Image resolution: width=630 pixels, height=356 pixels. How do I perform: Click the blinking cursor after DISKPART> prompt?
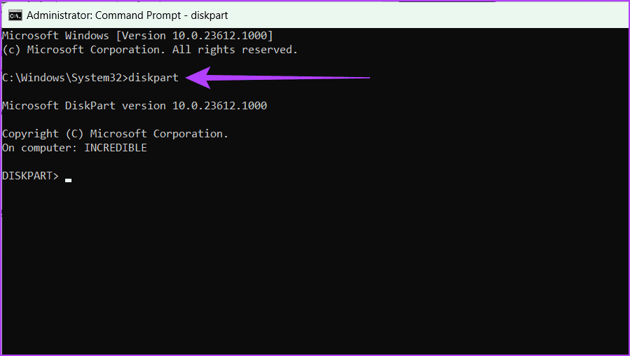click(68, 180)
